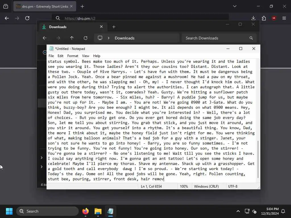This screenshot has width=291, height=218.
Task: Select the dro.pm Extremely Short Links tab
Action: tap(45, 7)
